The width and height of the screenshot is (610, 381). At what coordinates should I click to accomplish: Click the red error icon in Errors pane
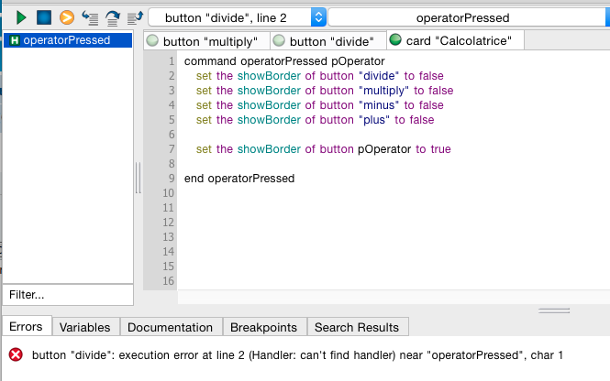click(x=16, y=355)
